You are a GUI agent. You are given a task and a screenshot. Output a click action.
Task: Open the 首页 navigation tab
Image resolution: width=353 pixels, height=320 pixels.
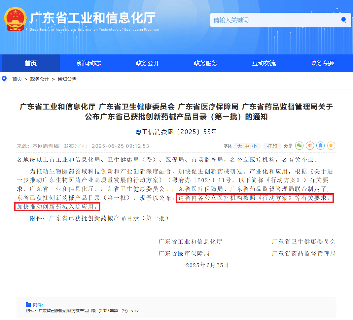31,63
